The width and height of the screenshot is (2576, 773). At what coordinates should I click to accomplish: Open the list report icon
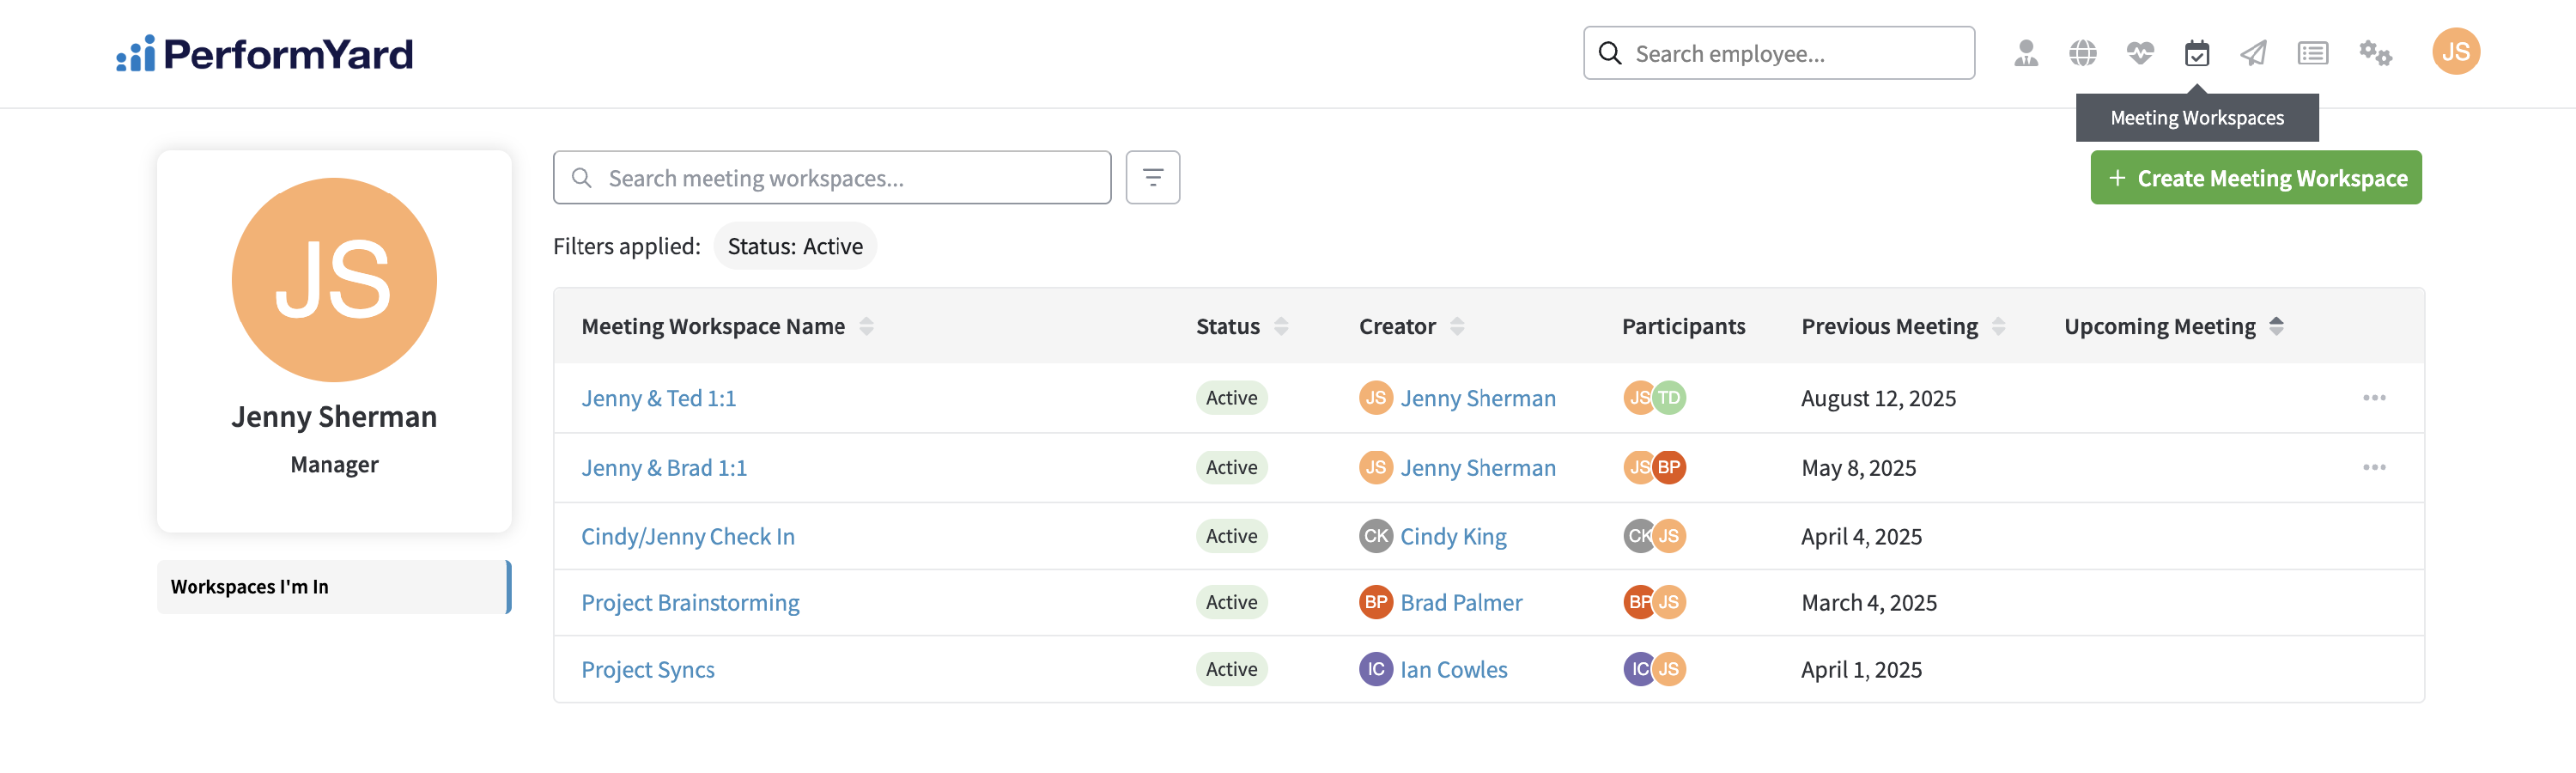pos(2313,53)
